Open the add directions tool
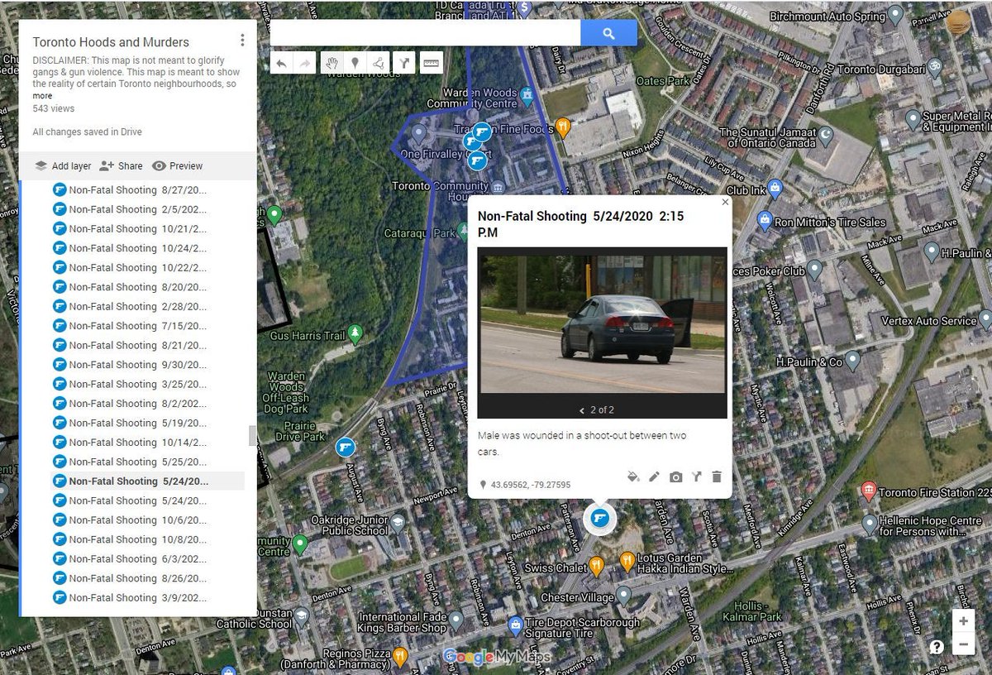This screenshot has width=992, height=675. pyautogui.click(x=404, y=62)
